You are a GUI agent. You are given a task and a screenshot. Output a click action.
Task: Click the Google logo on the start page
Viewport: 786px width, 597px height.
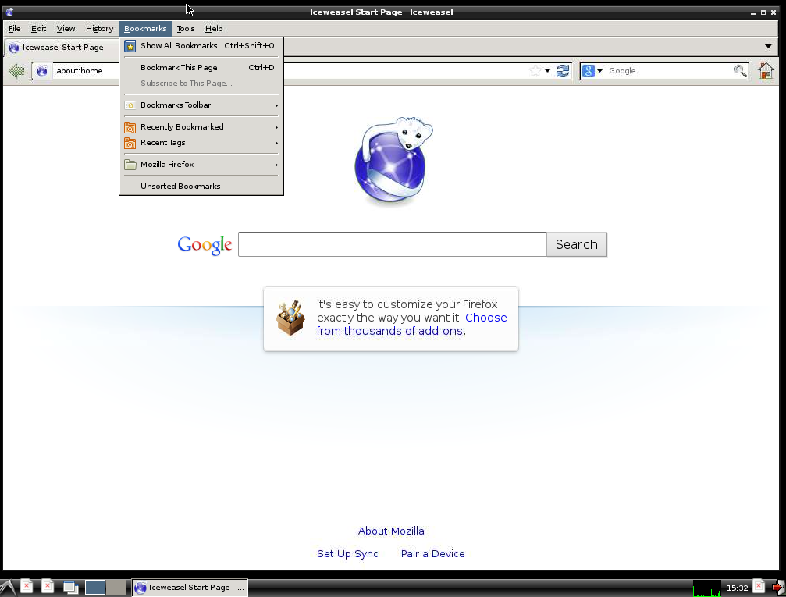pos(205,245)
